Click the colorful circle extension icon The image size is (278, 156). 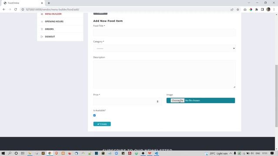(251, 10)
